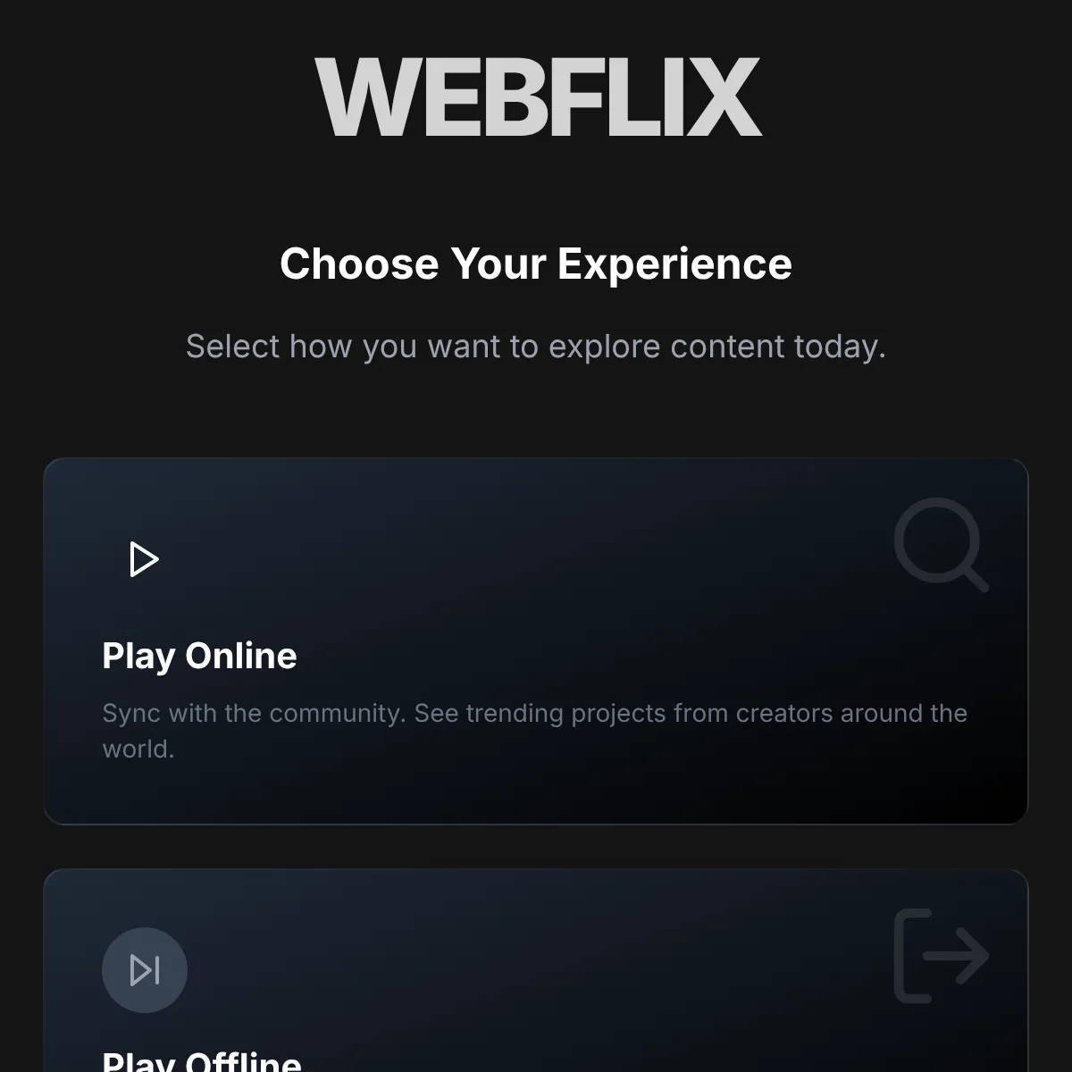Select the Play Offline title
Image resolution: width=1072 pixels, height=1072 pixels.
[x=202, y=1061]
